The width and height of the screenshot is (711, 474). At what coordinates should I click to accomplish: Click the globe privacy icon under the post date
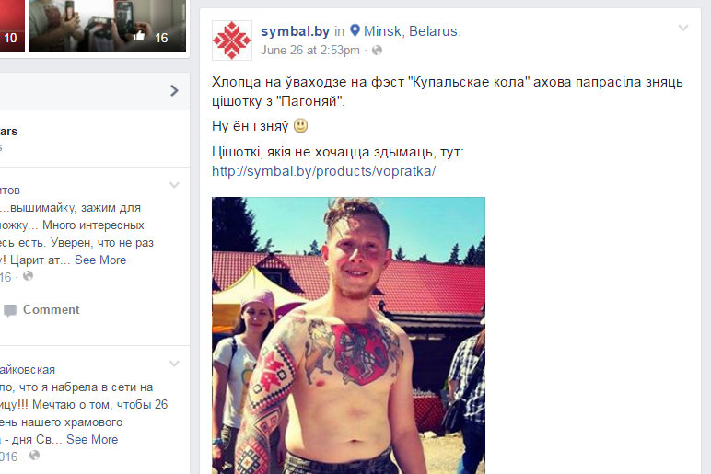(x=377, y=51)
